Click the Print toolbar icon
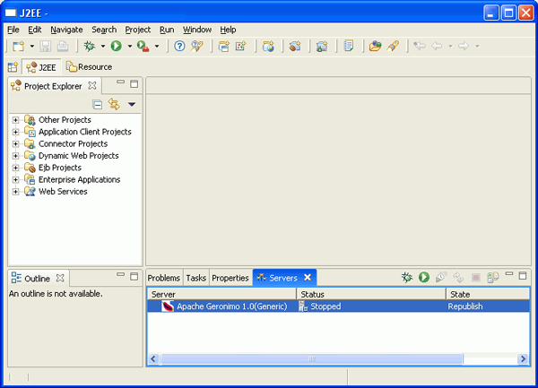The image size is (538, 388). pos(63,46)
